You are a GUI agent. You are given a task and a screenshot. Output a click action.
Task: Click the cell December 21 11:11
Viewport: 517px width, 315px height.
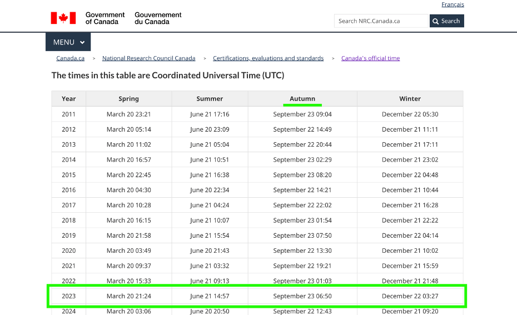tap(410, 129)
